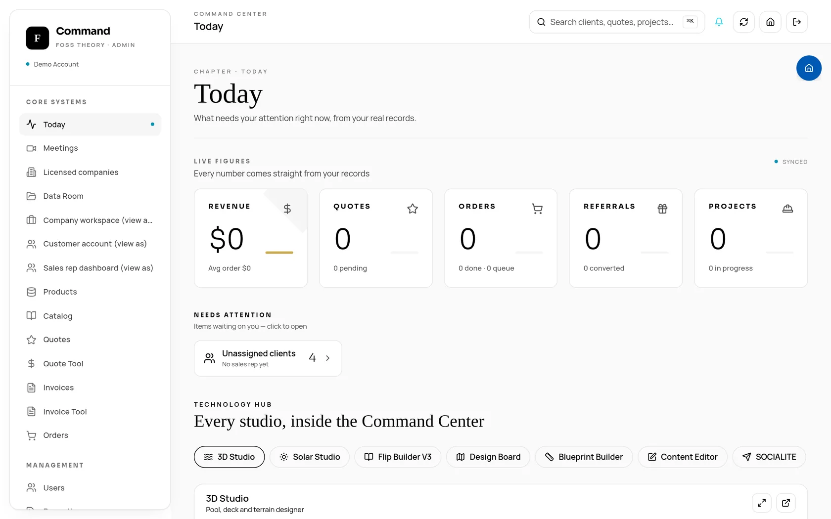Click the notification bell icon
The image size is (831, 519).
[x=719, y=22]
